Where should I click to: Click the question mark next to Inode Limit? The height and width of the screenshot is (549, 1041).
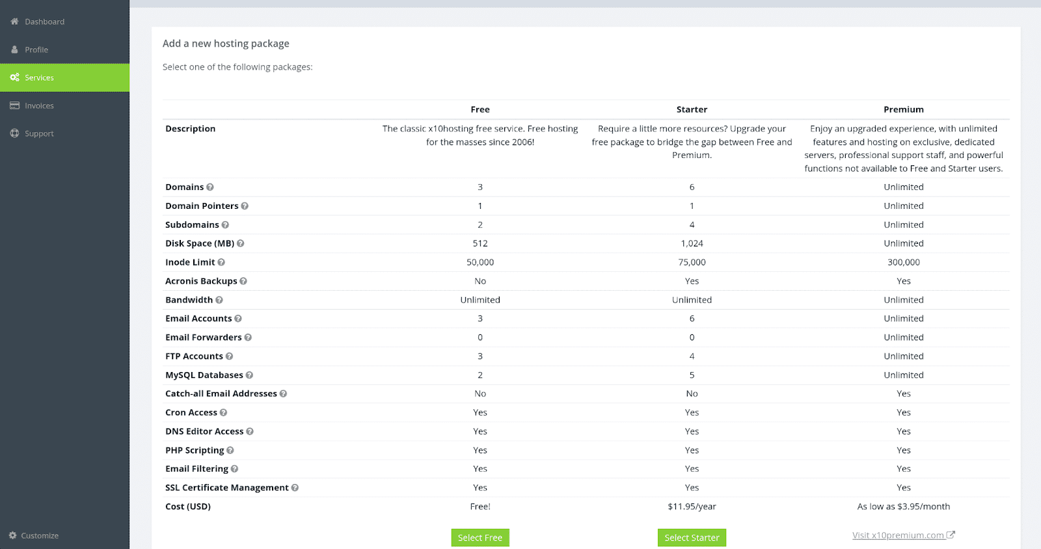(221, 261)
